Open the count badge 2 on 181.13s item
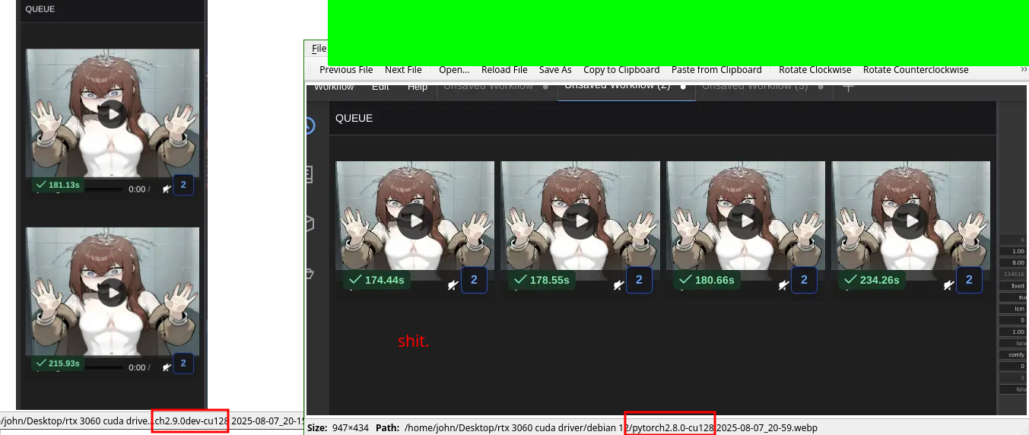1029x435 pixels. tap(183, 185)
